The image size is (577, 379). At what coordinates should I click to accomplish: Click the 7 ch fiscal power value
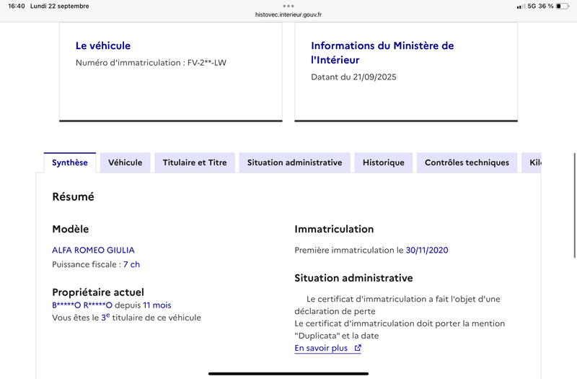click(132, 264)
